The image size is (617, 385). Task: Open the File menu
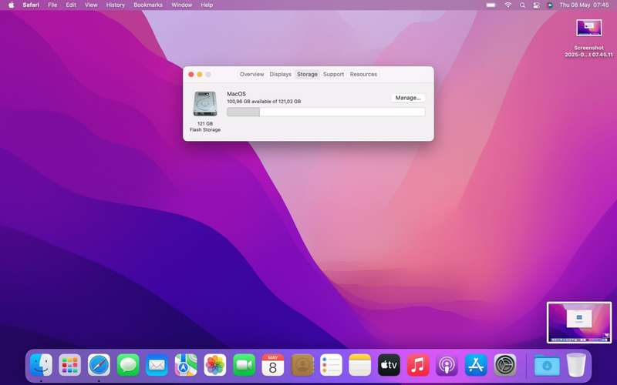pos(52,5)
